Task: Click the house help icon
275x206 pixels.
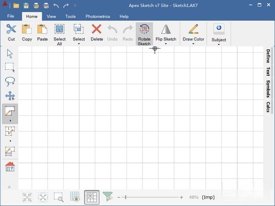Action: 10,167
